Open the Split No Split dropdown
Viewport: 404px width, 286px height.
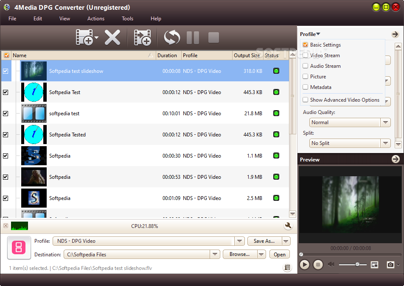(385, 143)
